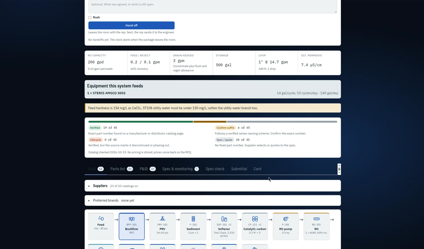This screenshot has height=249, width=424.
Task: Click the "3 gpm" drain needed value
Action: coord(179,61)
